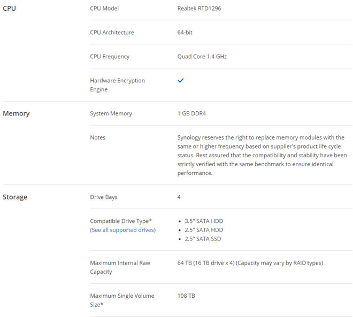Click the Realtek RTD1296 CPU model value
The image size is (353, 317).
click(x=199, y=9)
